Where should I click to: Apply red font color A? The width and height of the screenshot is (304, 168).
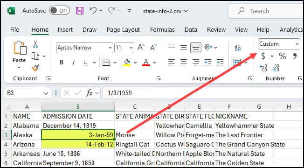pyautogui.click(x=146, y=63)
